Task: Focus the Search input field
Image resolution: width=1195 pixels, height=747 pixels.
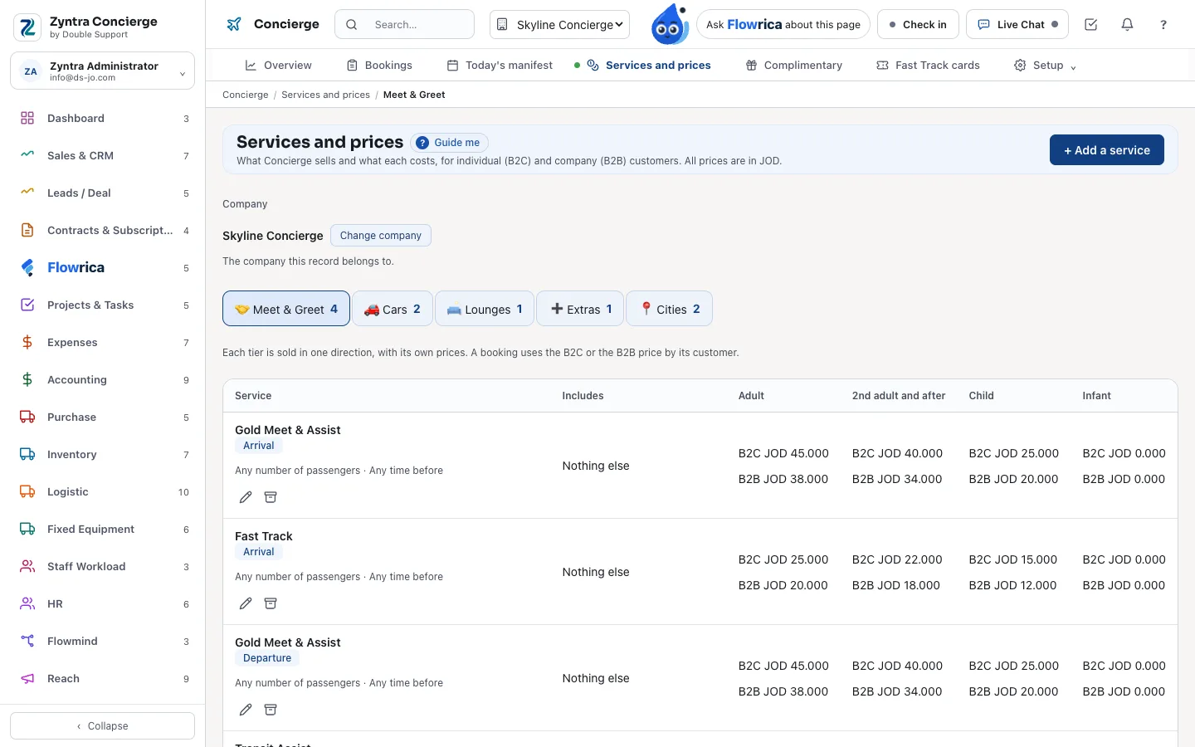Action: tap(404, 25)
